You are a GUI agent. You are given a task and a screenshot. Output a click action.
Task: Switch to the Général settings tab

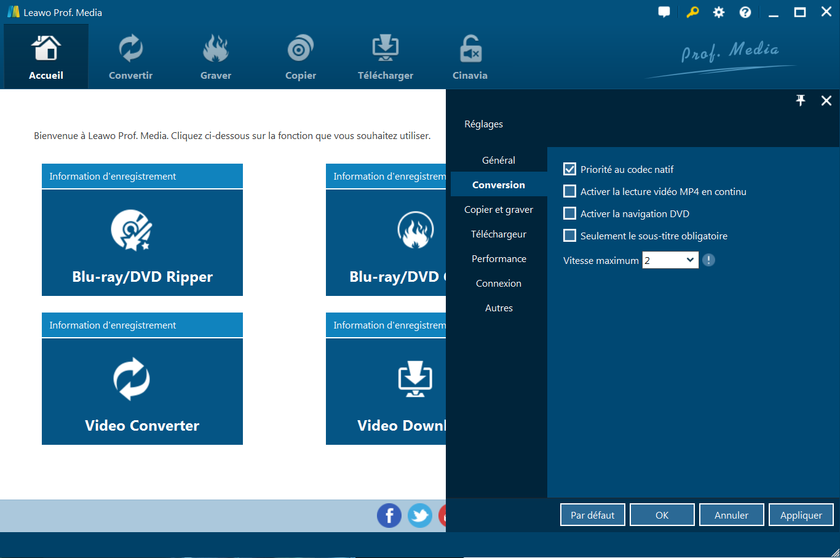tap(499, 160)
